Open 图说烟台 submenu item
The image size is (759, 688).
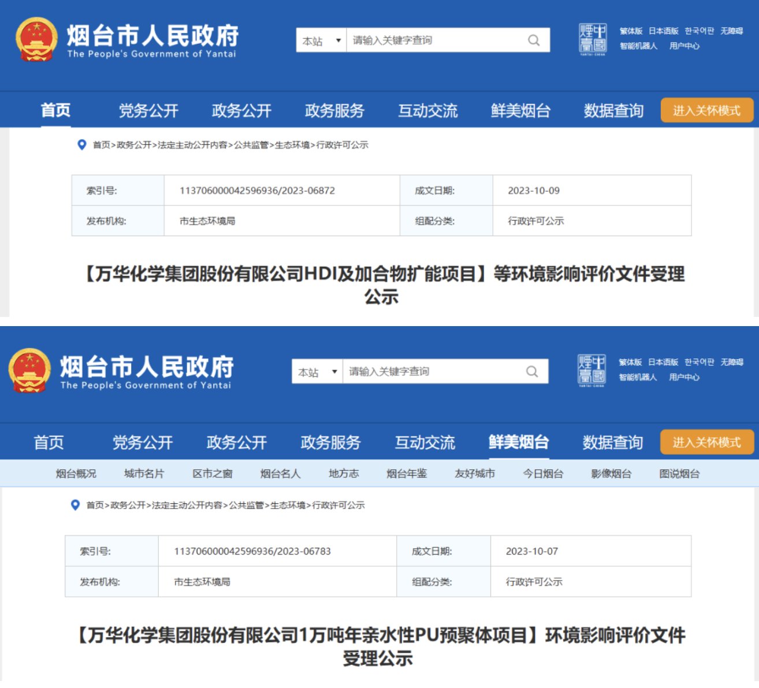pyautogui.click(x=679, y=474)
